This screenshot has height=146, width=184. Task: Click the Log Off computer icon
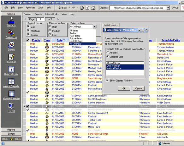(x=11, y=106)
